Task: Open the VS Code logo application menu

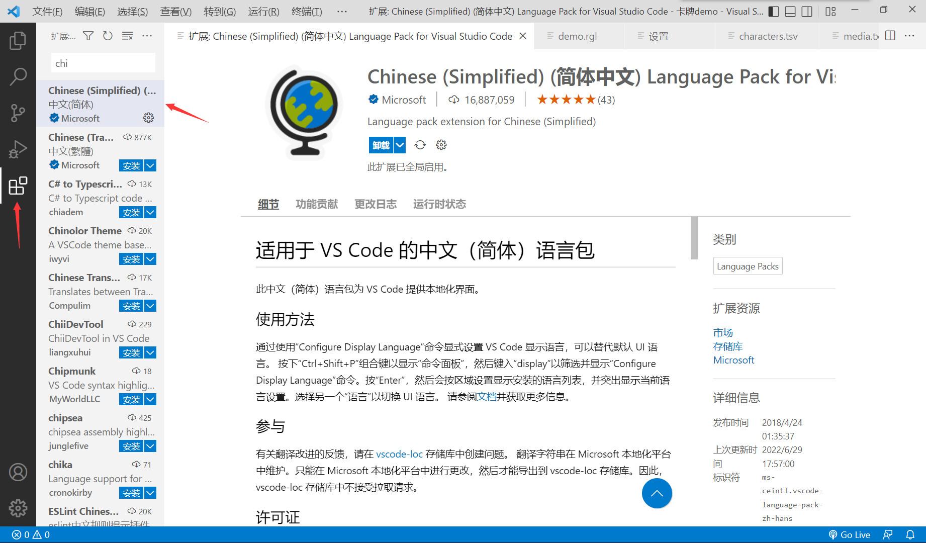Action: pyautogui.click(x=14, y=11)
